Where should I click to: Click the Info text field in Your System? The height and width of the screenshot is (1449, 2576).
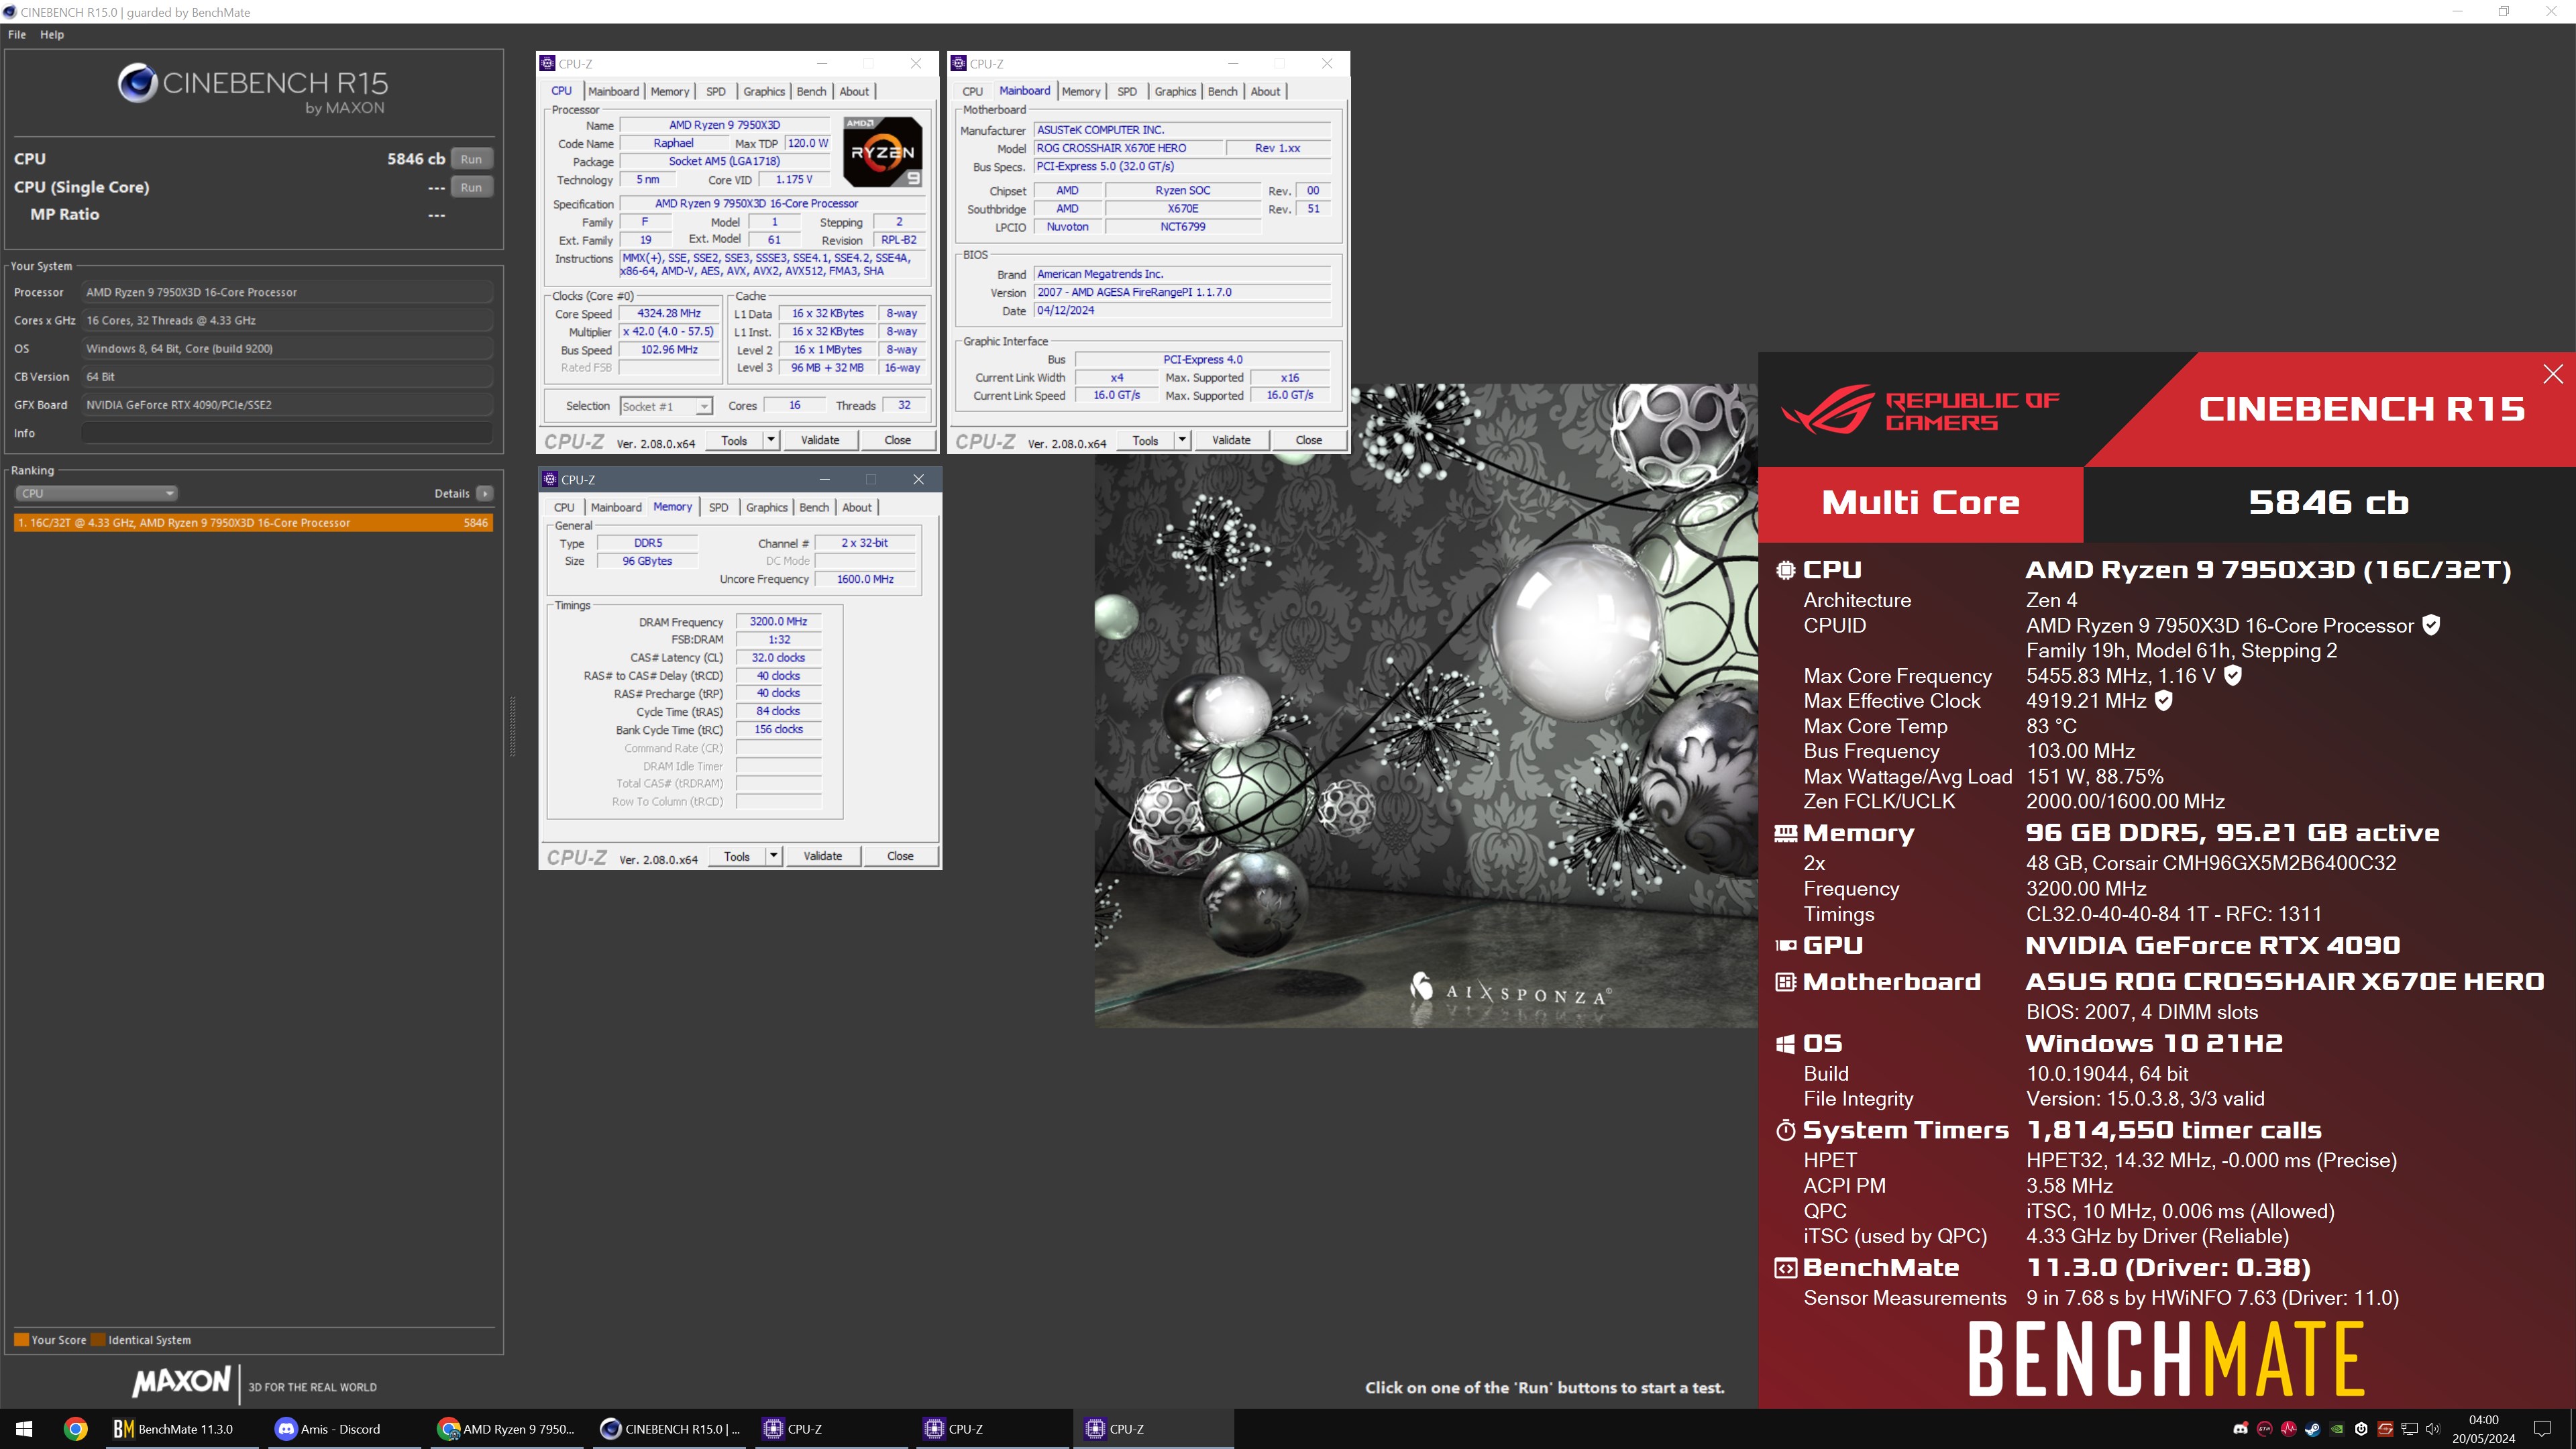click(x=287, y=433)
